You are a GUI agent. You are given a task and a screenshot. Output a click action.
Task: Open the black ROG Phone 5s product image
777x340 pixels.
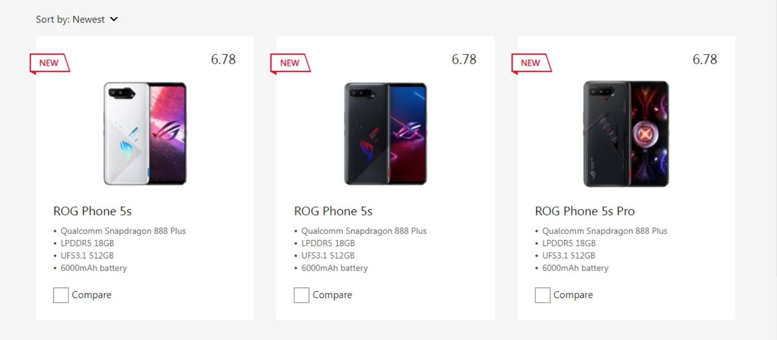[386, 133]
